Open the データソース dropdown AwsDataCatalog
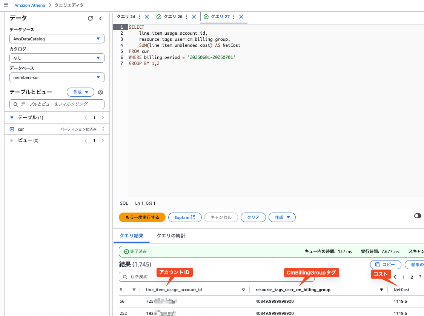This screenshot has width=424, height=316. 57,39
